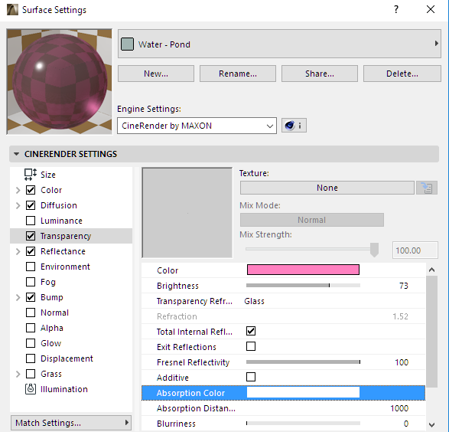Select the Illumination row label
This screenshot has height=432, width=449.
click(63, 389)
